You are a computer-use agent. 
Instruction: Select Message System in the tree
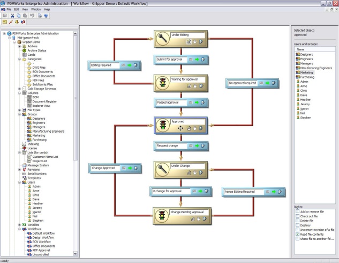coord(38,165)
